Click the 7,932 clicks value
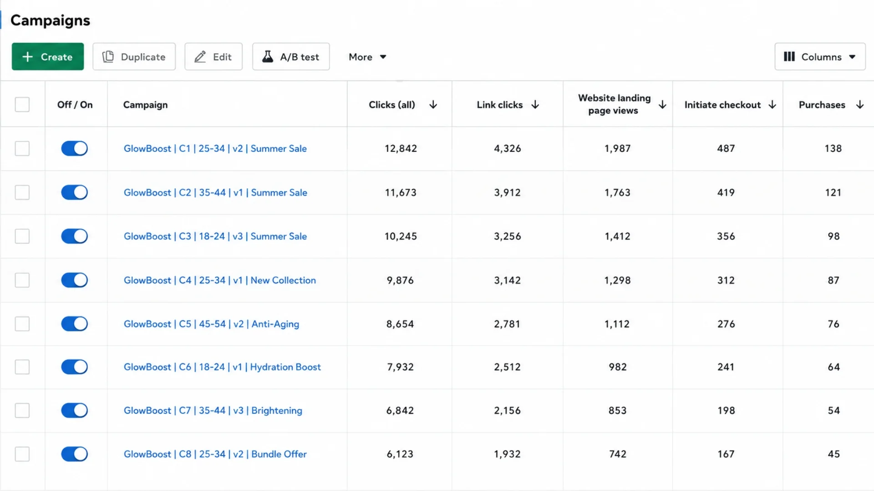The width and height of the screenshot is (874, 491). (401, 367)
